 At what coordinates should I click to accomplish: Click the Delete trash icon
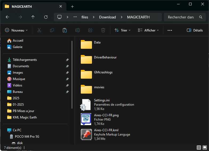click(x=103, y=30)
